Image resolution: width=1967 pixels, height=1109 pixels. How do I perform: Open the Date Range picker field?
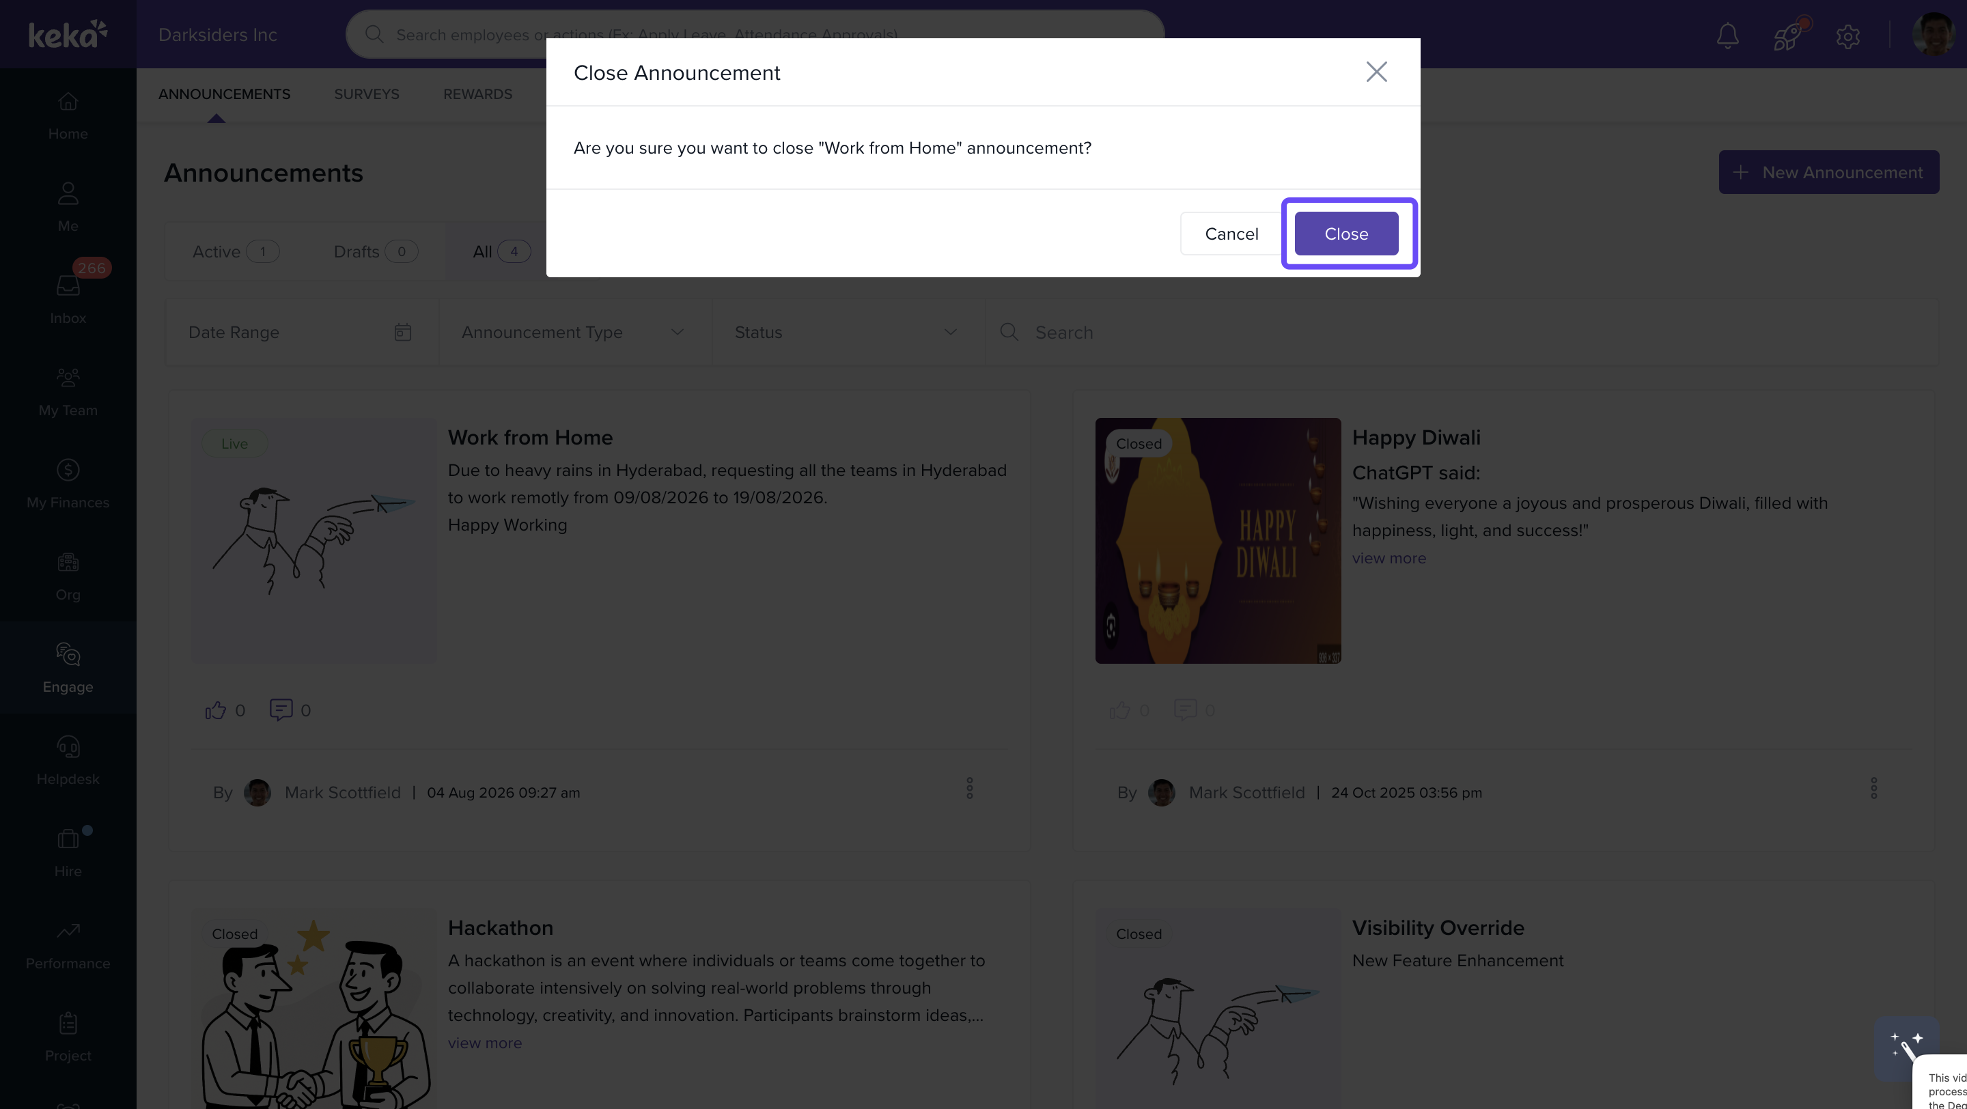point(303,332)
